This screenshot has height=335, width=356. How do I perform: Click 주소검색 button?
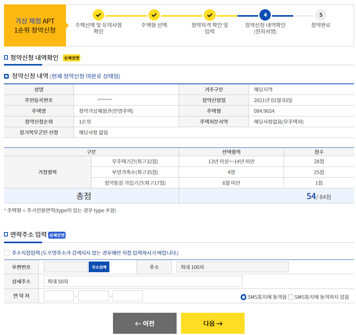coord(99,267)
